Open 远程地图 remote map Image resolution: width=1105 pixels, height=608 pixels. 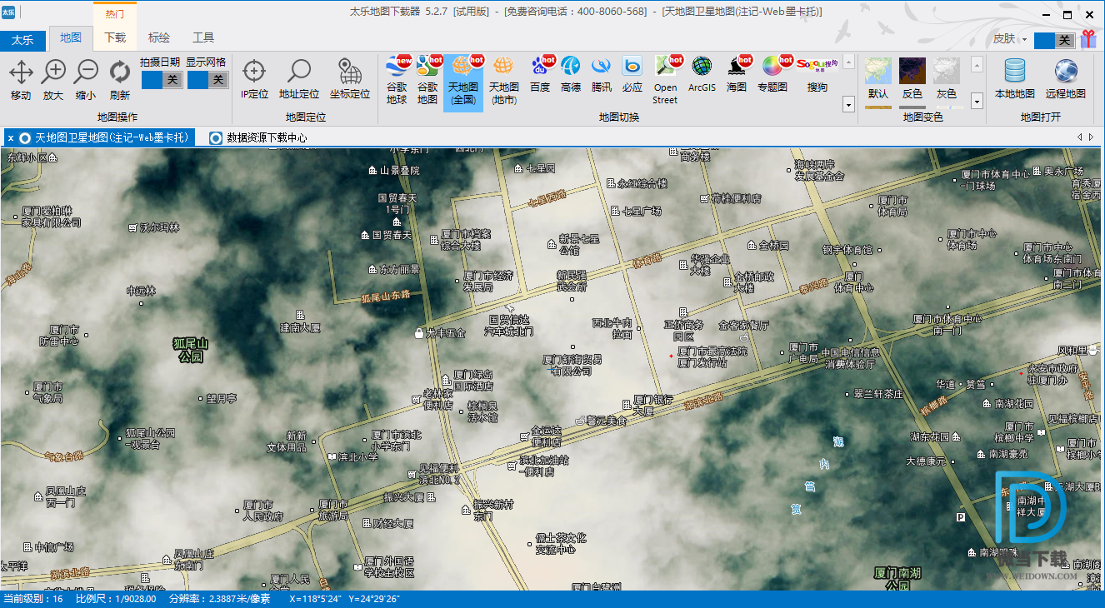pos(1066,80)
